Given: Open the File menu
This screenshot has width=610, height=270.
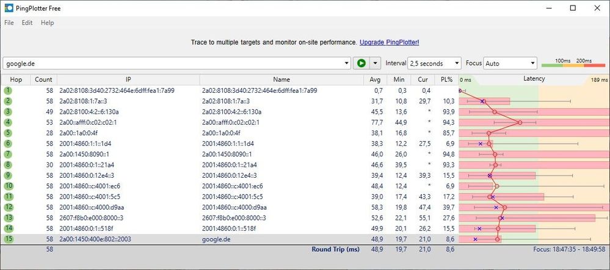Looking at the screenshot, I should [x=9, y=23].
